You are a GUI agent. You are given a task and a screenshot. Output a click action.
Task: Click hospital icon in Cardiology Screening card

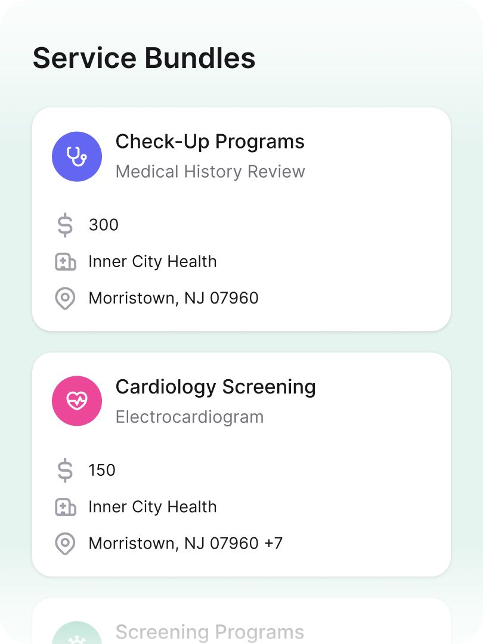[x=66, y=507]
